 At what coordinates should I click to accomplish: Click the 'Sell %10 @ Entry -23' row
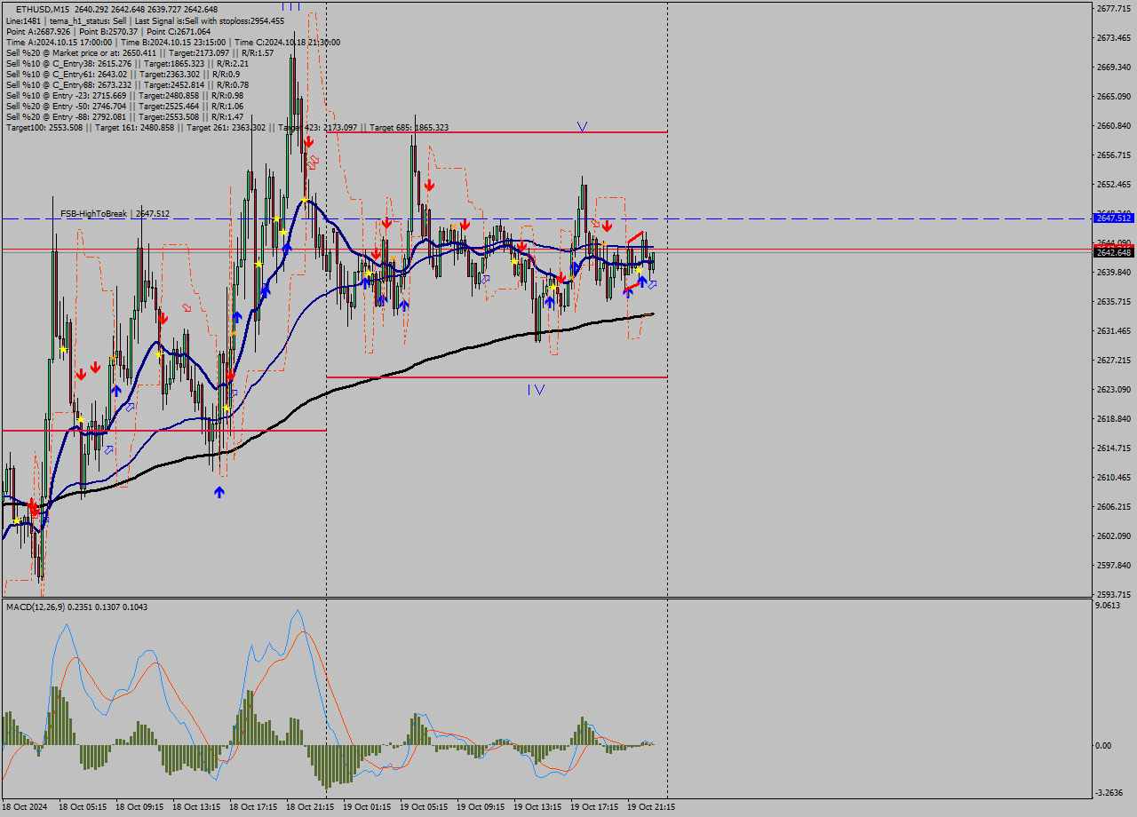pyautogui.click(x=124, y=95)
